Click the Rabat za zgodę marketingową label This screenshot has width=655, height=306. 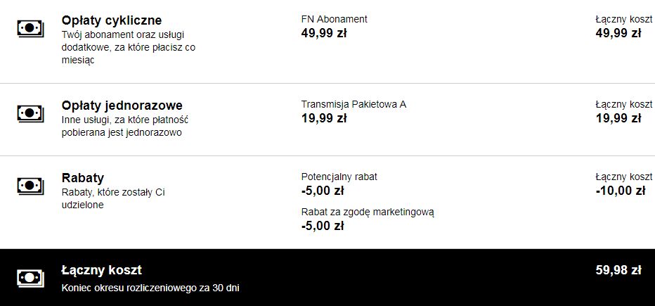tap(368, 212)
